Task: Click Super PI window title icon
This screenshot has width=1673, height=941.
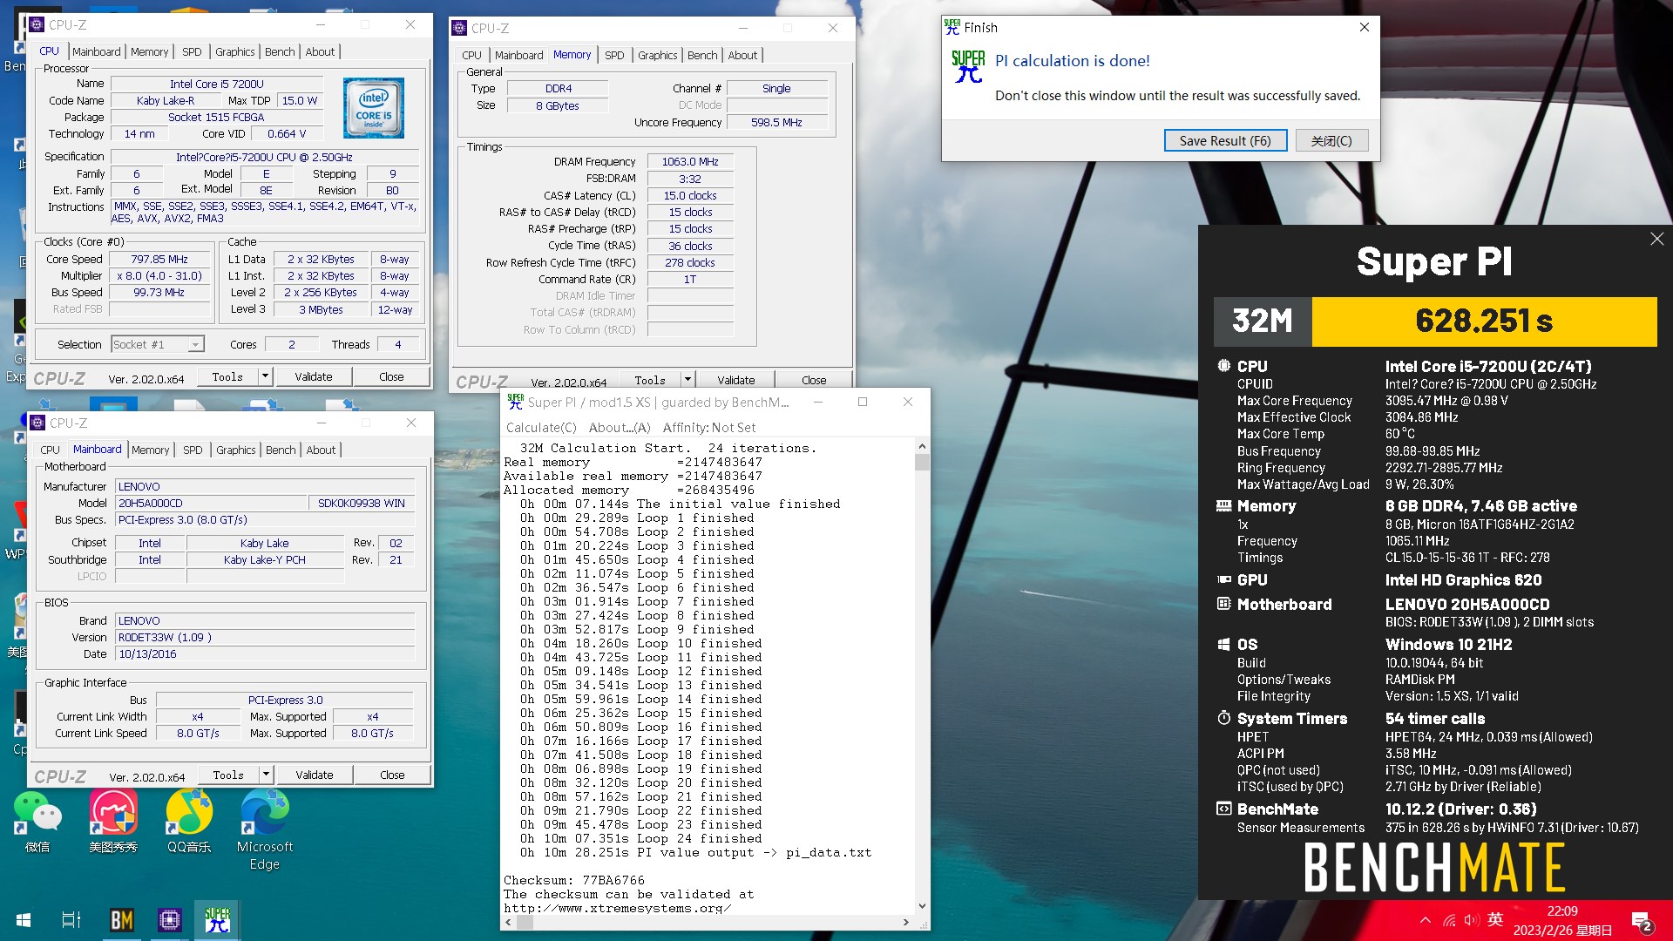Action: (x=516, y=402)
